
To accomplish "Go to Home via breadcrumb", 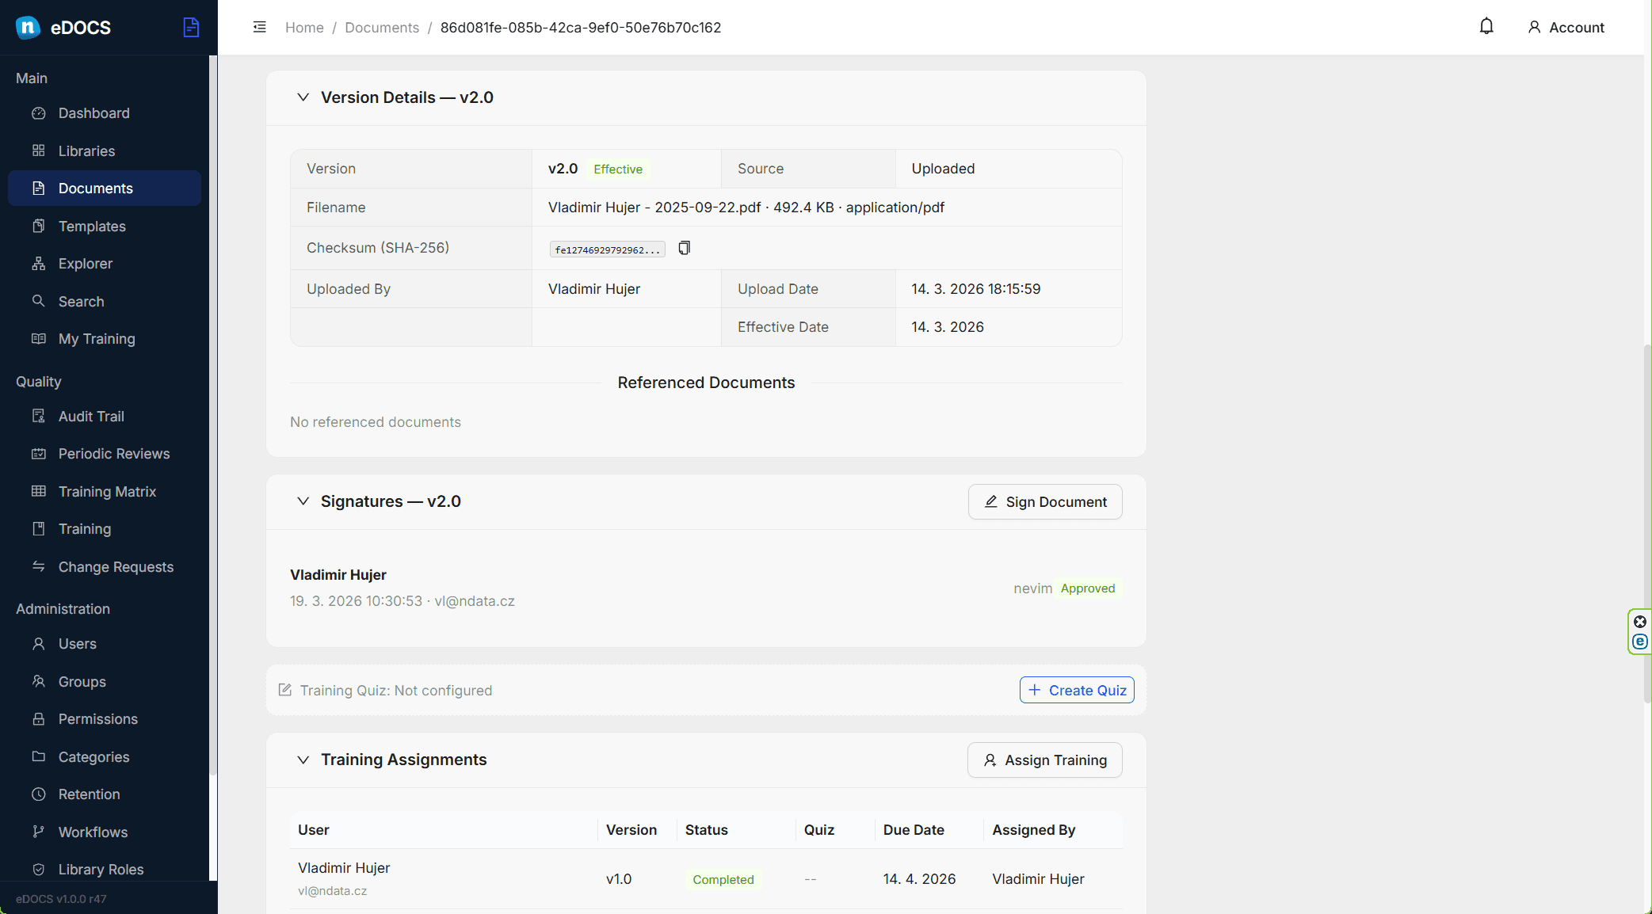I will point(304,27).
